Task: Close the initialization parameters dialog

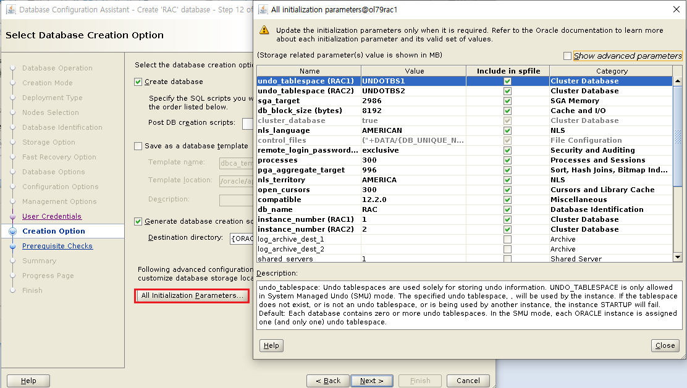Action: coord(665,345)
